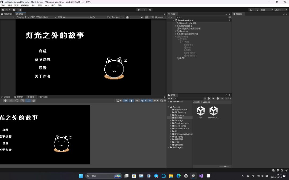Image resolution: width=289 pixels, height=180 pixels.
Task: Open the Jobs menu
Action: pos(47,5)
